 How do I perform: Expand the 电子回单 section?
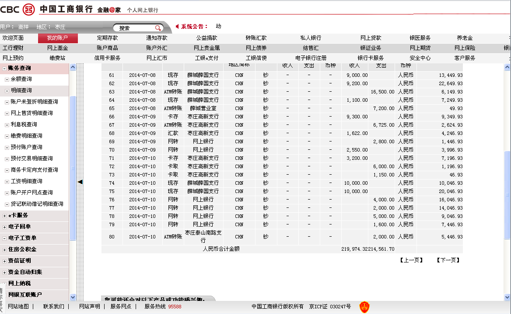(x=4, y=227)
